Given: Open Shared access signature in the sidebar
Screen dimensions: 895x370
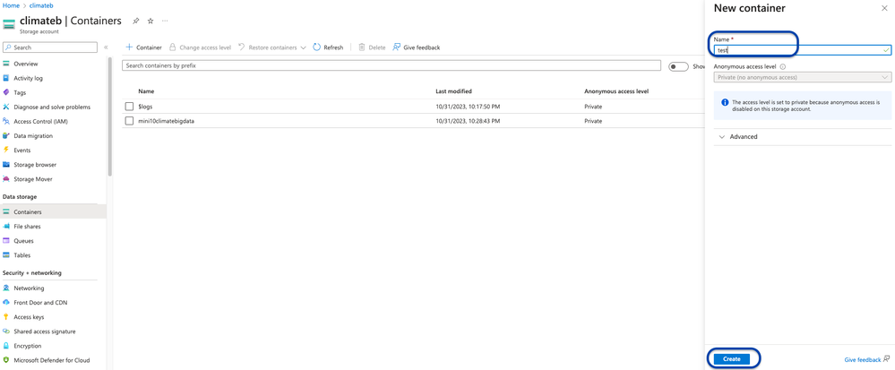Looking at the screenshot, I should coord(45,331).
